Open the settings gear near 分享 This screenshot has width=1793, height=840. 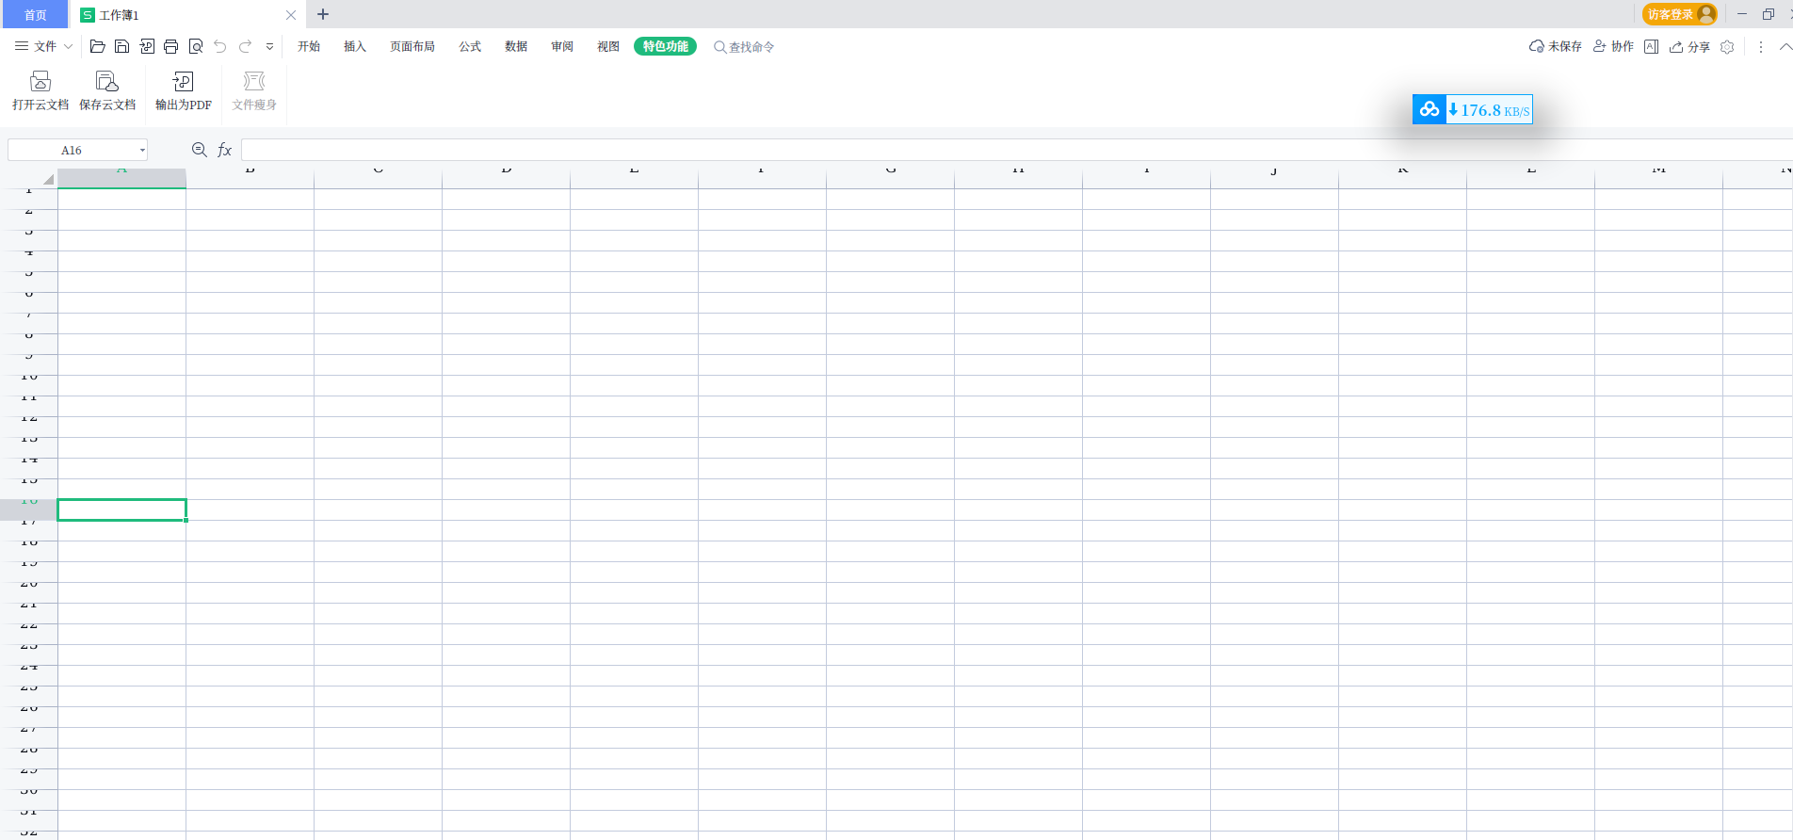(1727, 46)
